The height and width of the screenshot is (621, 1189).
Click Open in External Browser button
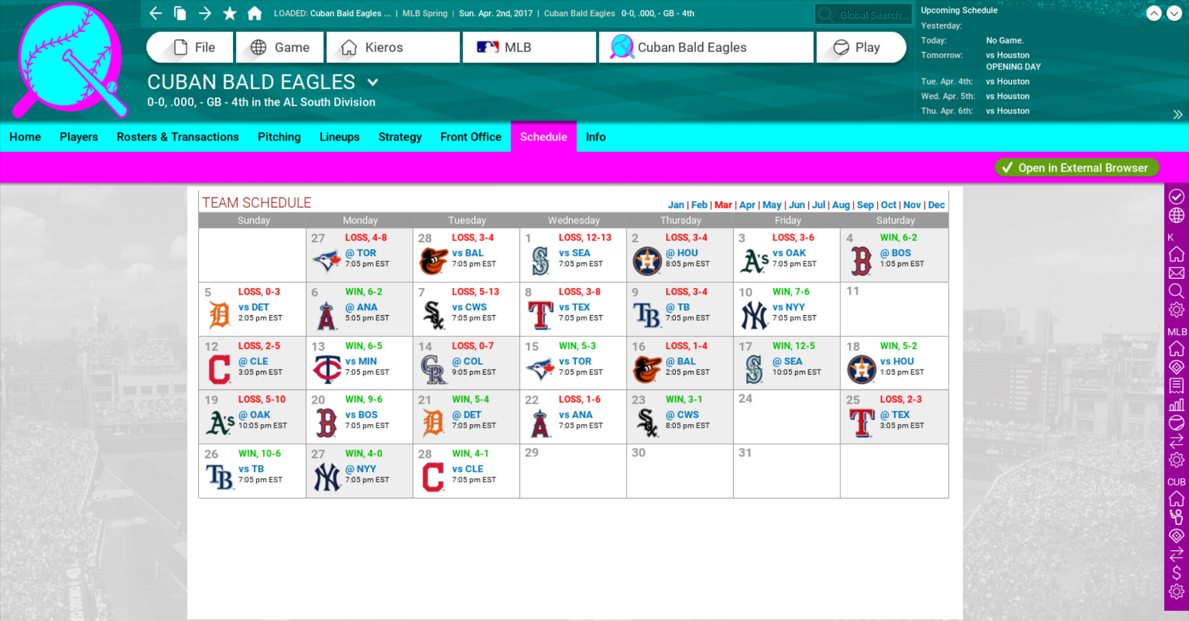(x=1076, y=168)
